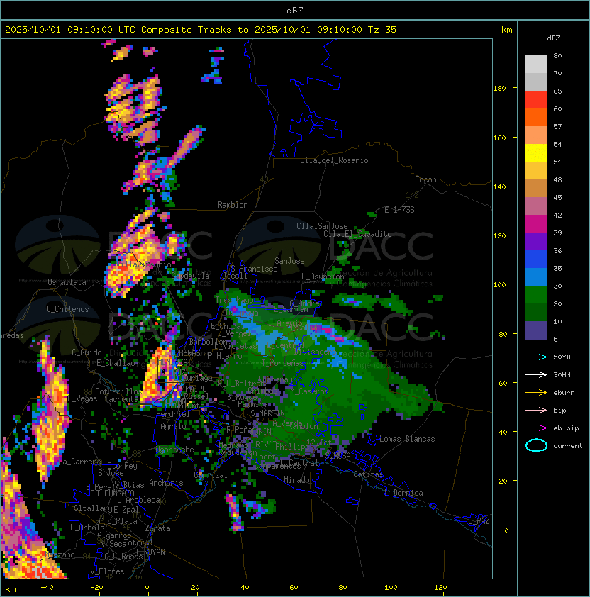Click the Clla.SanJose map label
The width and height of the screenshot is (590, 597).
322,226
